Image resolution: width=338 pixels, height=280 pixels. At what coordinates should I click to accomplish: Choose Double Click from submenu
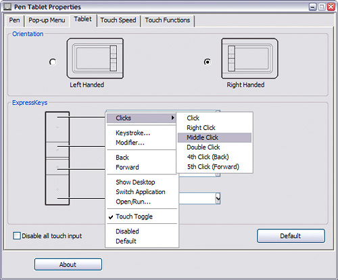click(x=214, y=147)
